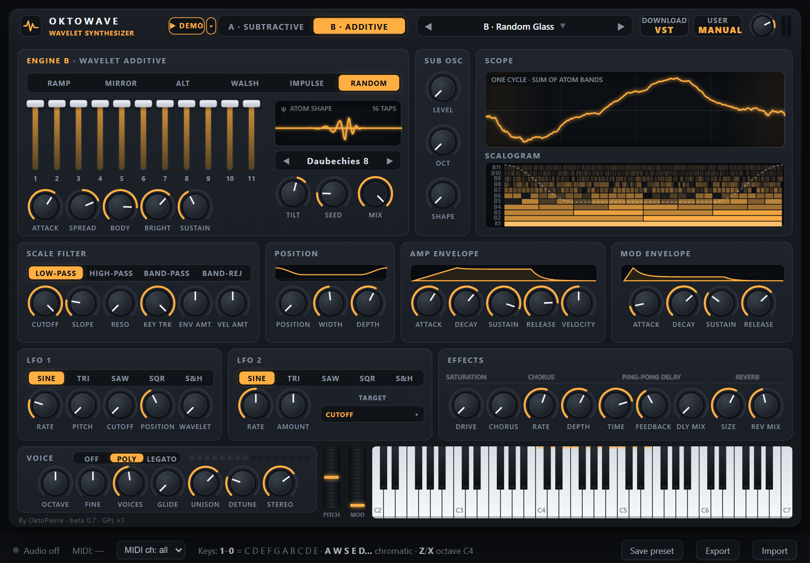This screenshot has height=563, width=810.
Task: Click the master volume knob in header
Action: tap(762, 26)
